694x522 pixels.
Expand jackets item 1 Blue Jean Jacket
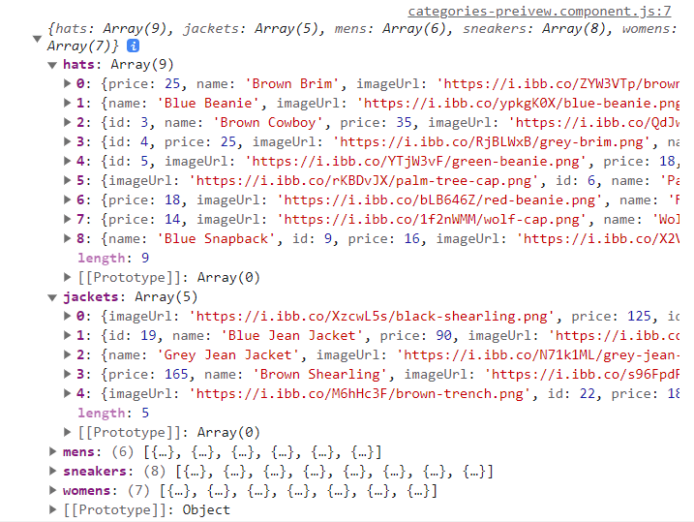(68, 335)
